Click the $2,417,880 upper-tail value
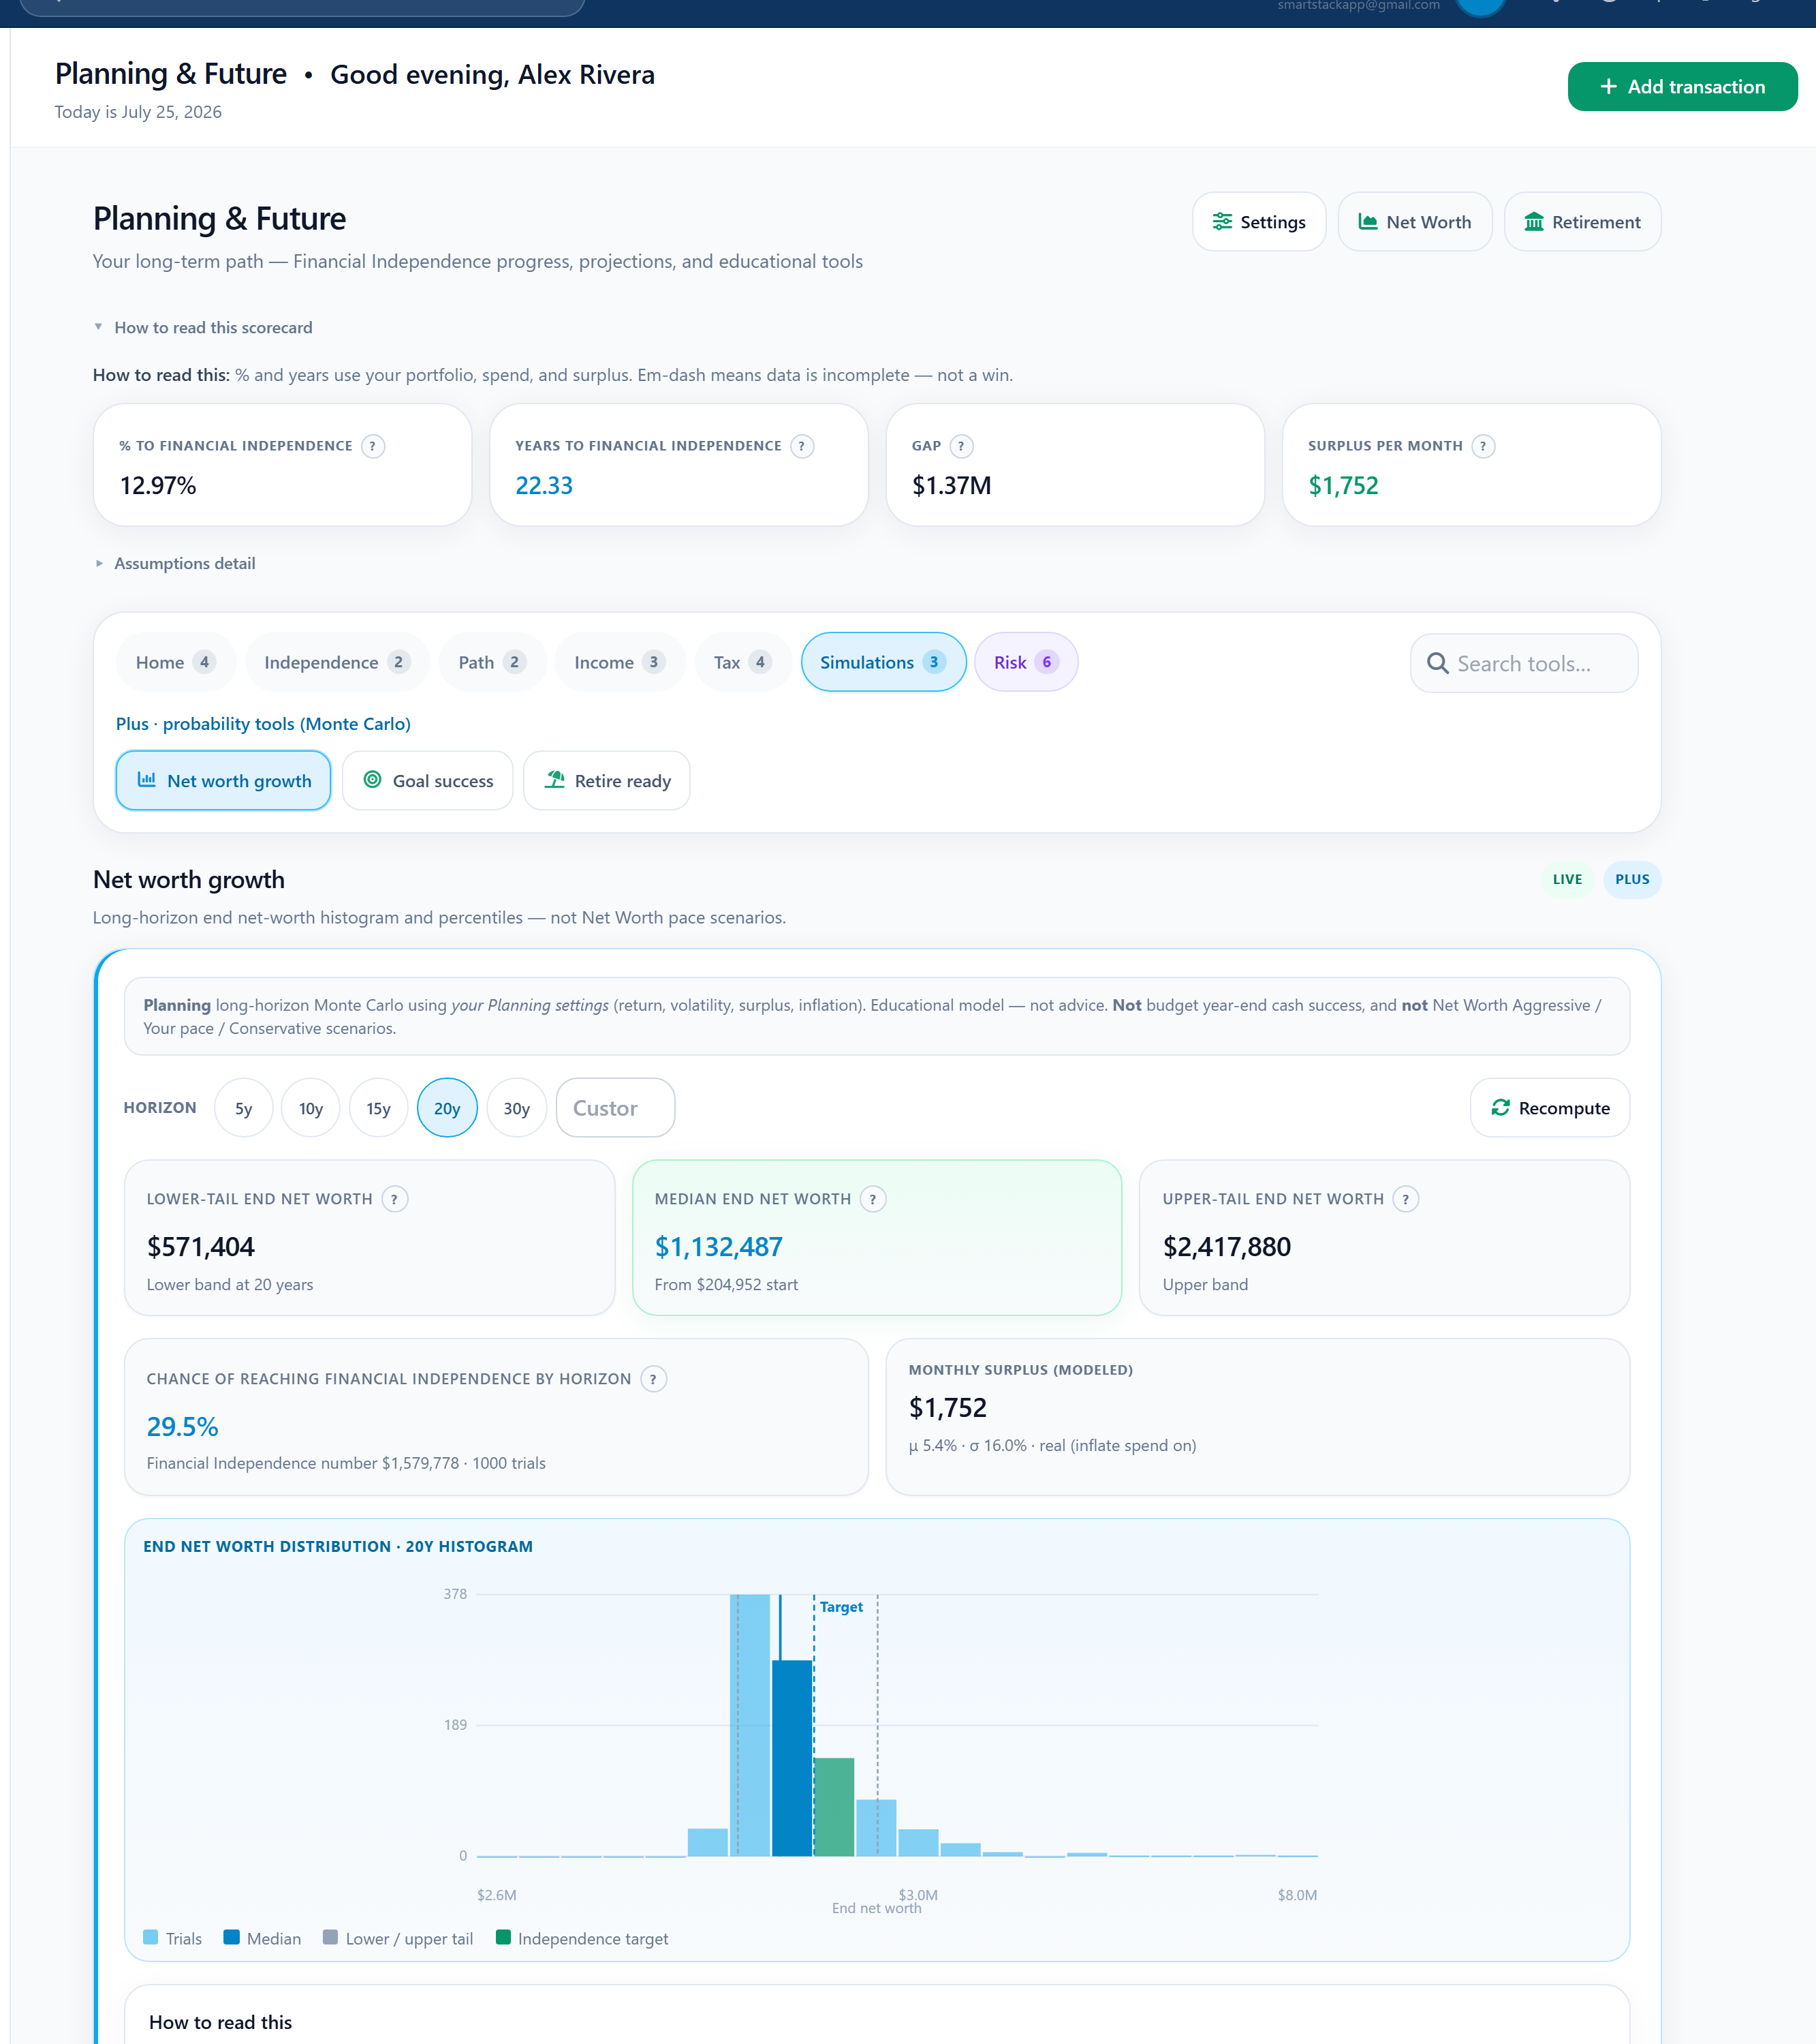 coord(1227,1247)
